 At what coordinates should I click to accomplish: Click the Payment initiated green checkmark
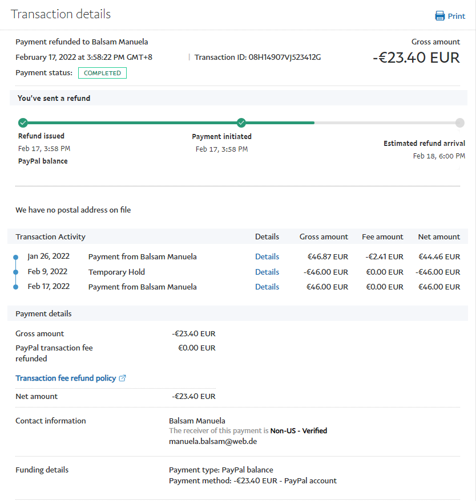(x=241, y=123)
